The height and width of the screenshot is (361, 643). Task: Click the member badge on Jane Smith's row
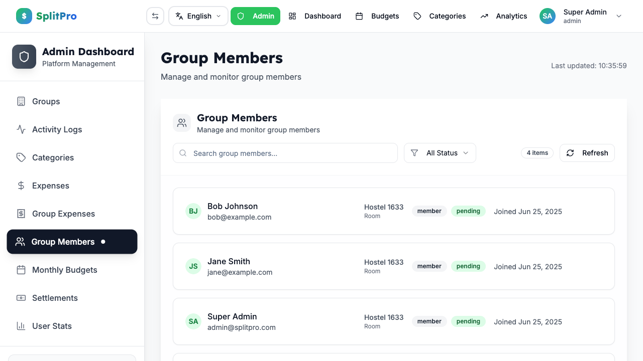tap(429, 266)
